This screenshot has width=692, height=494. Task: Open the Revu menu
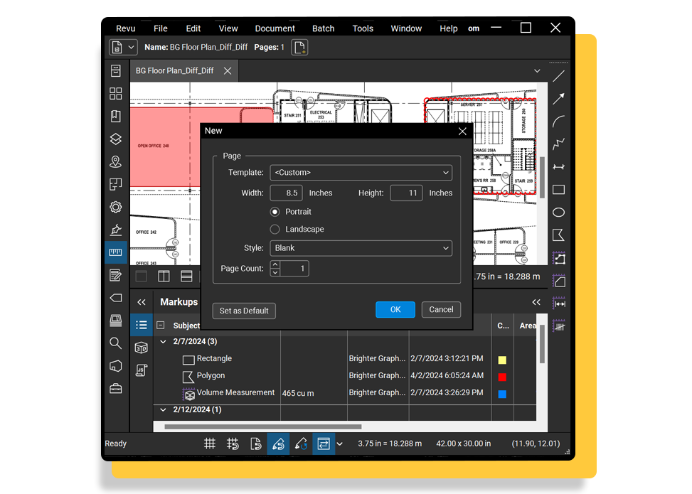pyautogui.click(x=126, y=28)
